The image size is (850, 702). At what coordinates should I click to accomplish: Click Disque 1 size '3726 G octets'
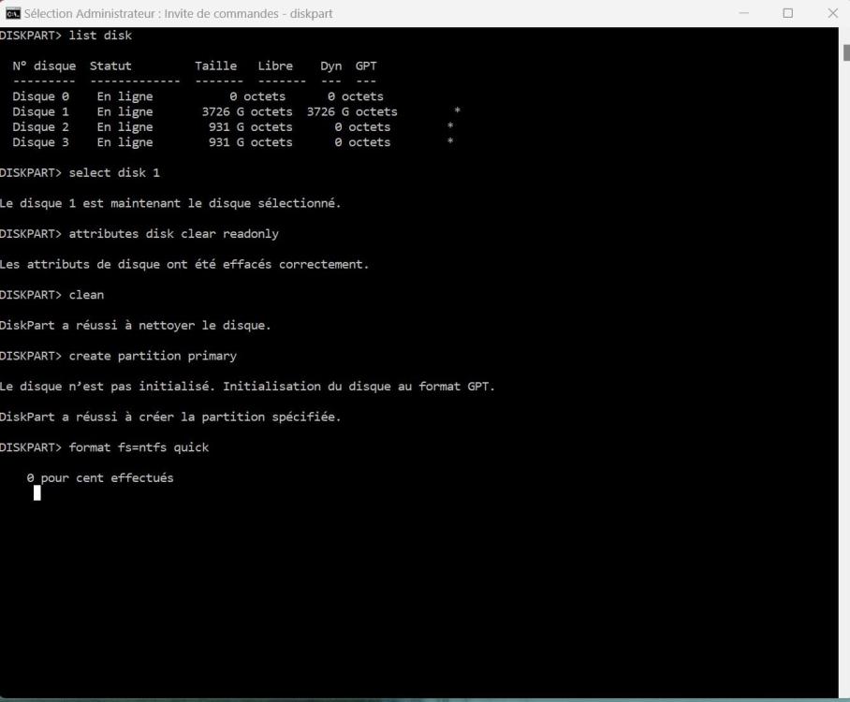coord(247,111)
